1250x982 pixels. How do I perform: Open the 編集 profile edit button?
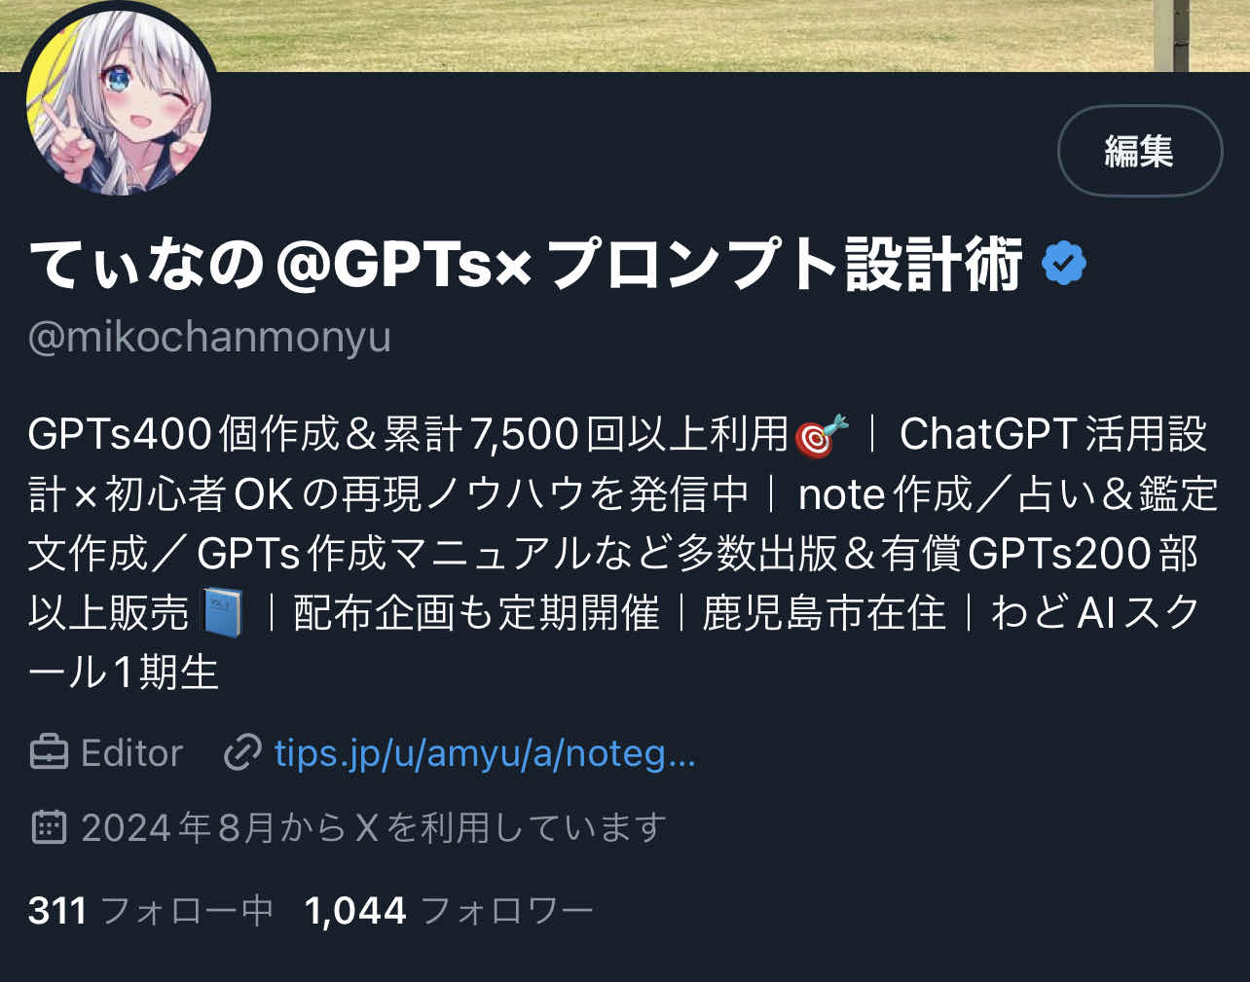pos(1140,151)
